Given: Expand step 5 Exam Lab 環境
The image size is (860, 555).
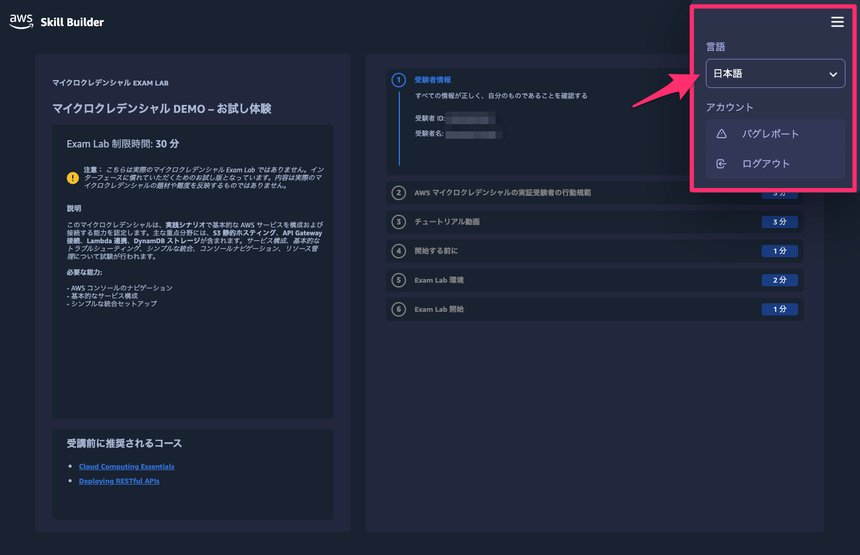Looking at the screenshot, I should tap(594, 280).
